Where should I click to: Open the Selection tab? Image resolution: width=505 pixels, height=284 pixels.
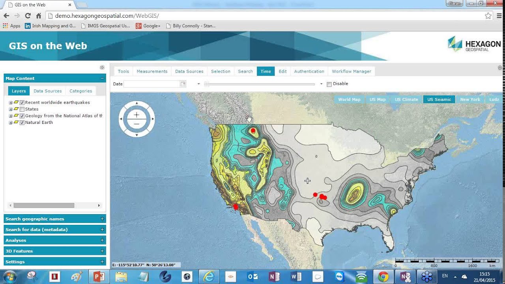point(221,71)
